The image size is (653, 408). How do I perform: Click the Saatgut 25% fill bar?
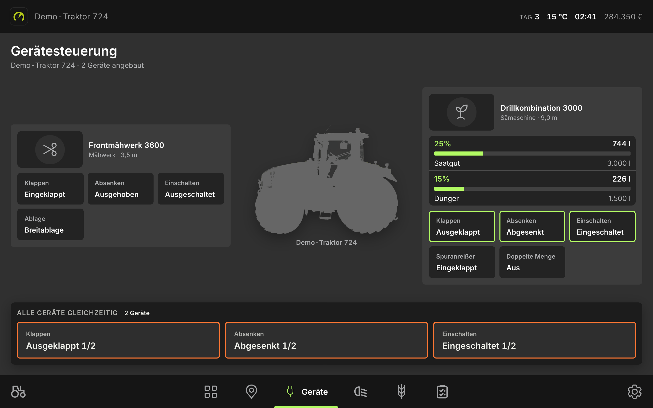coord(532,154)
